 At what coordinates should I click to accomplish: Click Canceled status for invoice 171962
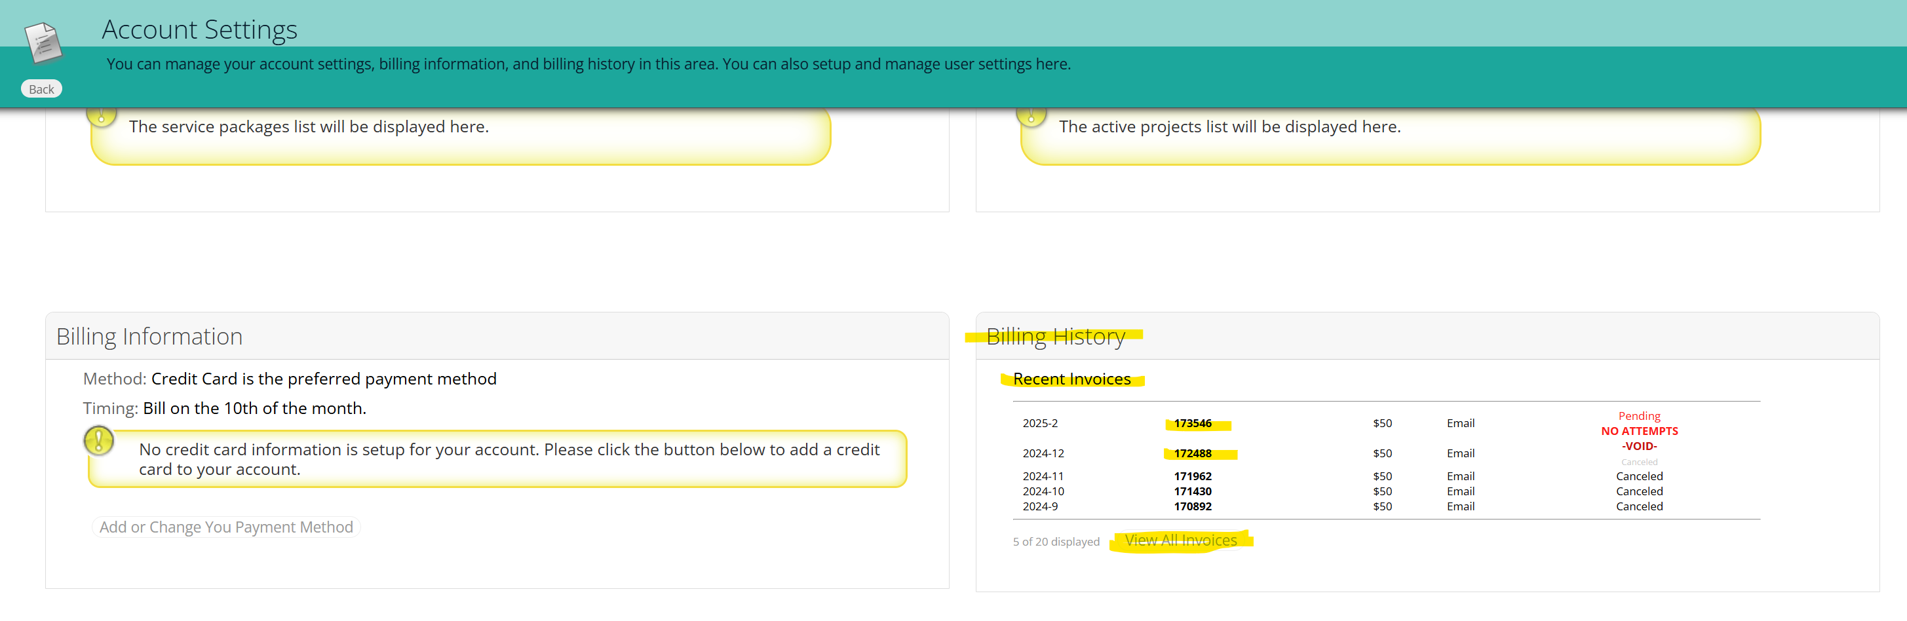1639,476
